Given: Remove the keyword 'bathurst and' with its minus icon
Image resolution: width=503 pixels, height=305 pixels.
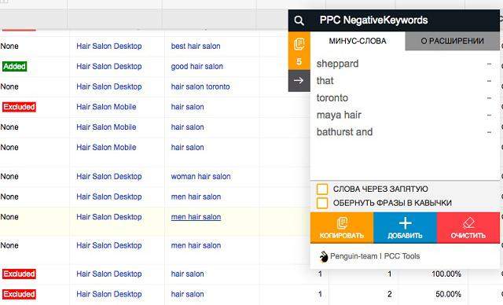Looking at the screenshot, I should pyautogui.click(x=489, y=132).
